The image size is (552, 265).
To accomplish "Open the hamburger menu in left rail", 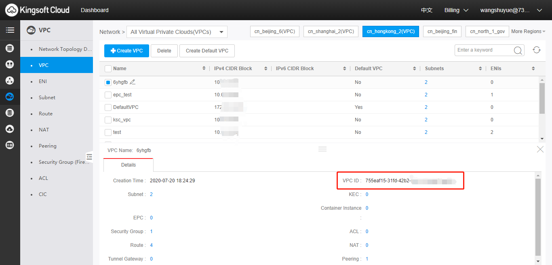I will [10, 30].
